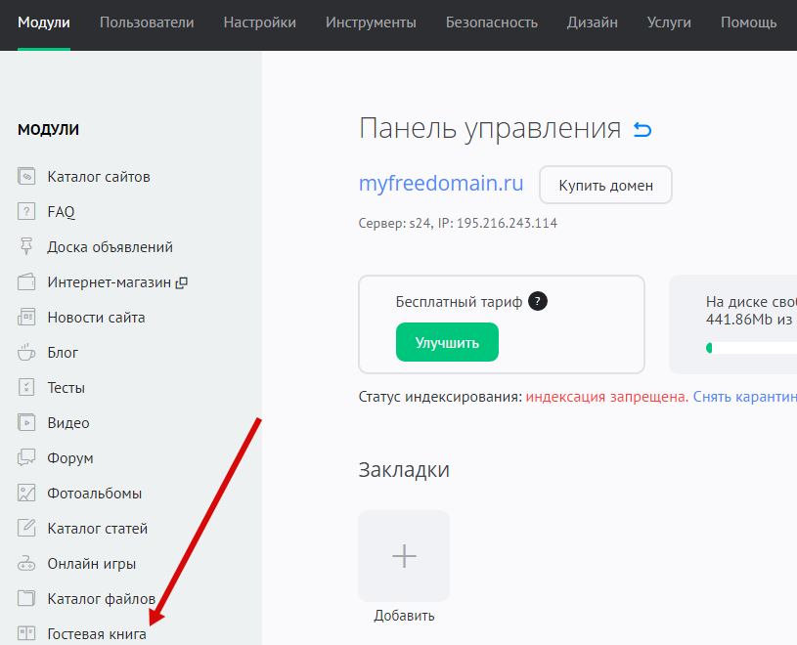Open the Безопасность menu
Screen dimensions: 797x645
coord(492,22)
